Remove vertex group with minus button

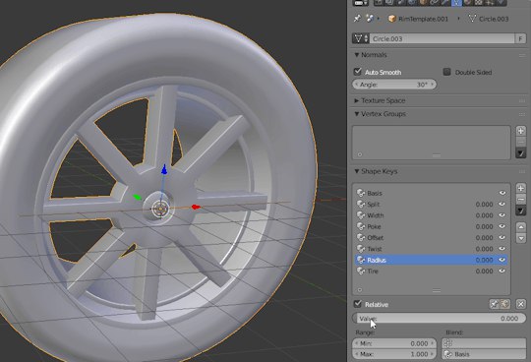(x=521, y=142)
